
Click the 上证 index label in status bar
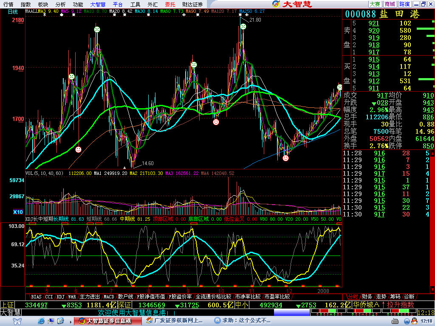click(7, 305)
